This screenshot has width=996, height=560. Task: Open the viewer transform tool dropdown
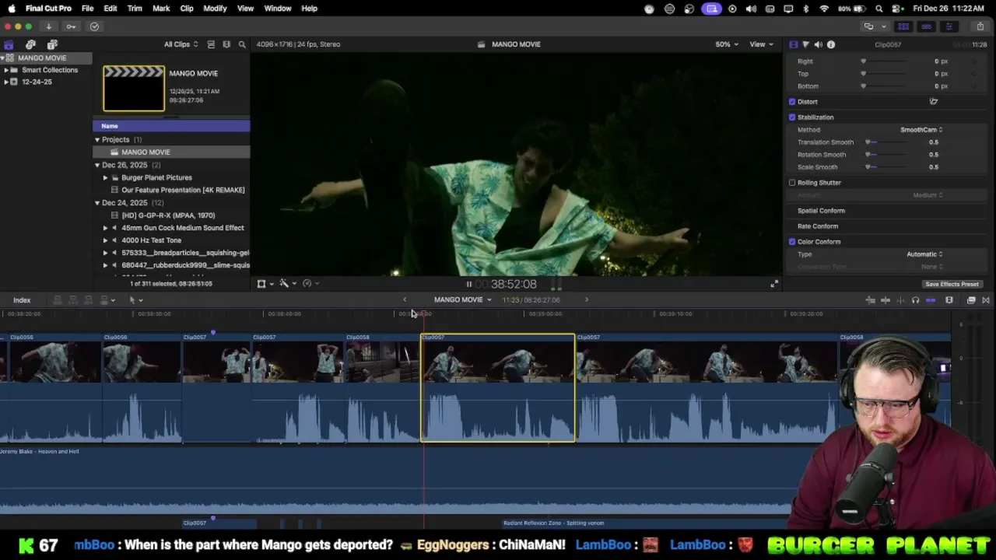(265, 284)
